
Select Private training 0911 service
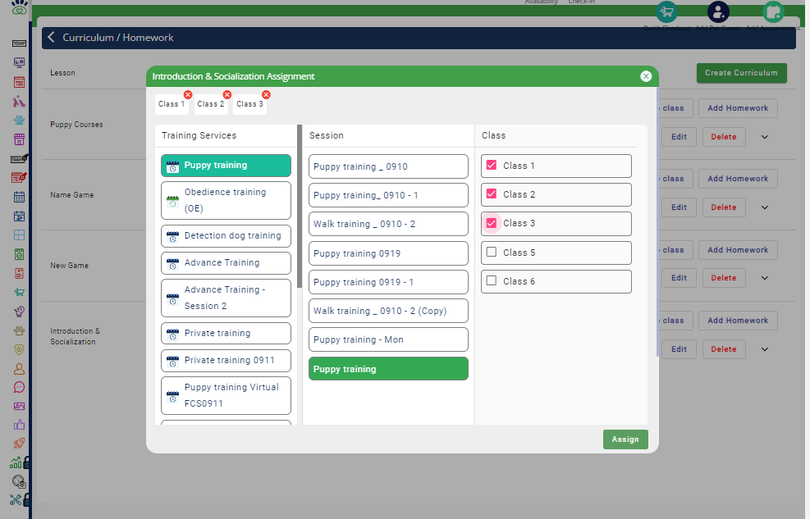click(226, 361)
